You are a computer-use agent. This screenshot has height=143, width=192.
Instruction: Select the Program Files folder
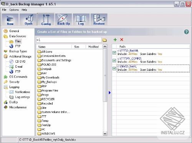(x=48, y=90)
